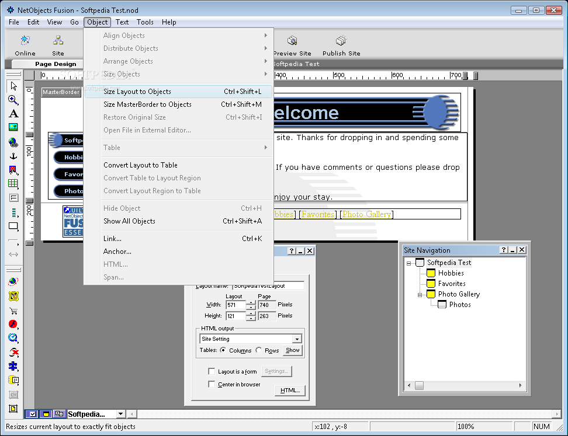
Task: Choose Size Layout to Objects menu entry
Action: pos(179,92)
